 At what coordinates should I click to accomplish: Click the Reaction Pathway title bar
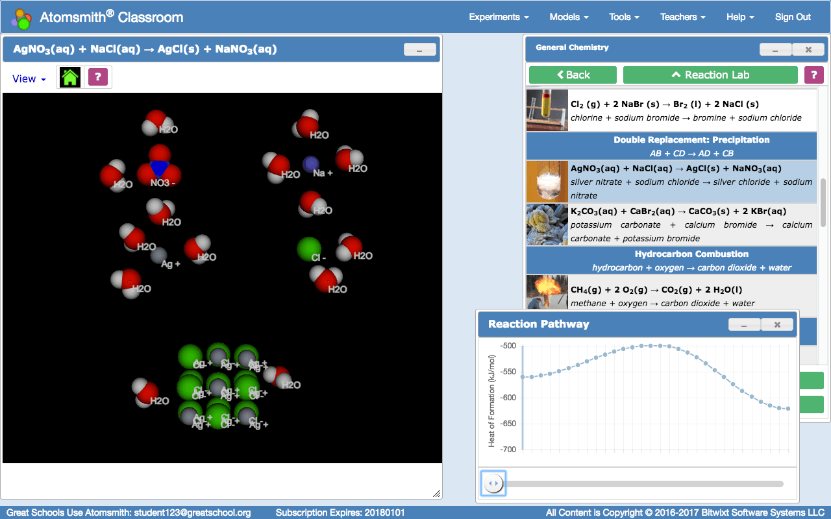point(638,324)
